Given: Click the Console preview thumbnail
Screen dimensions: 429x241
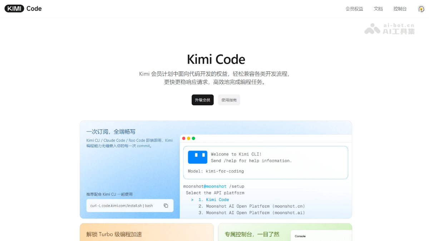Looking at the screenshot, I should click(x=321, y=235).
